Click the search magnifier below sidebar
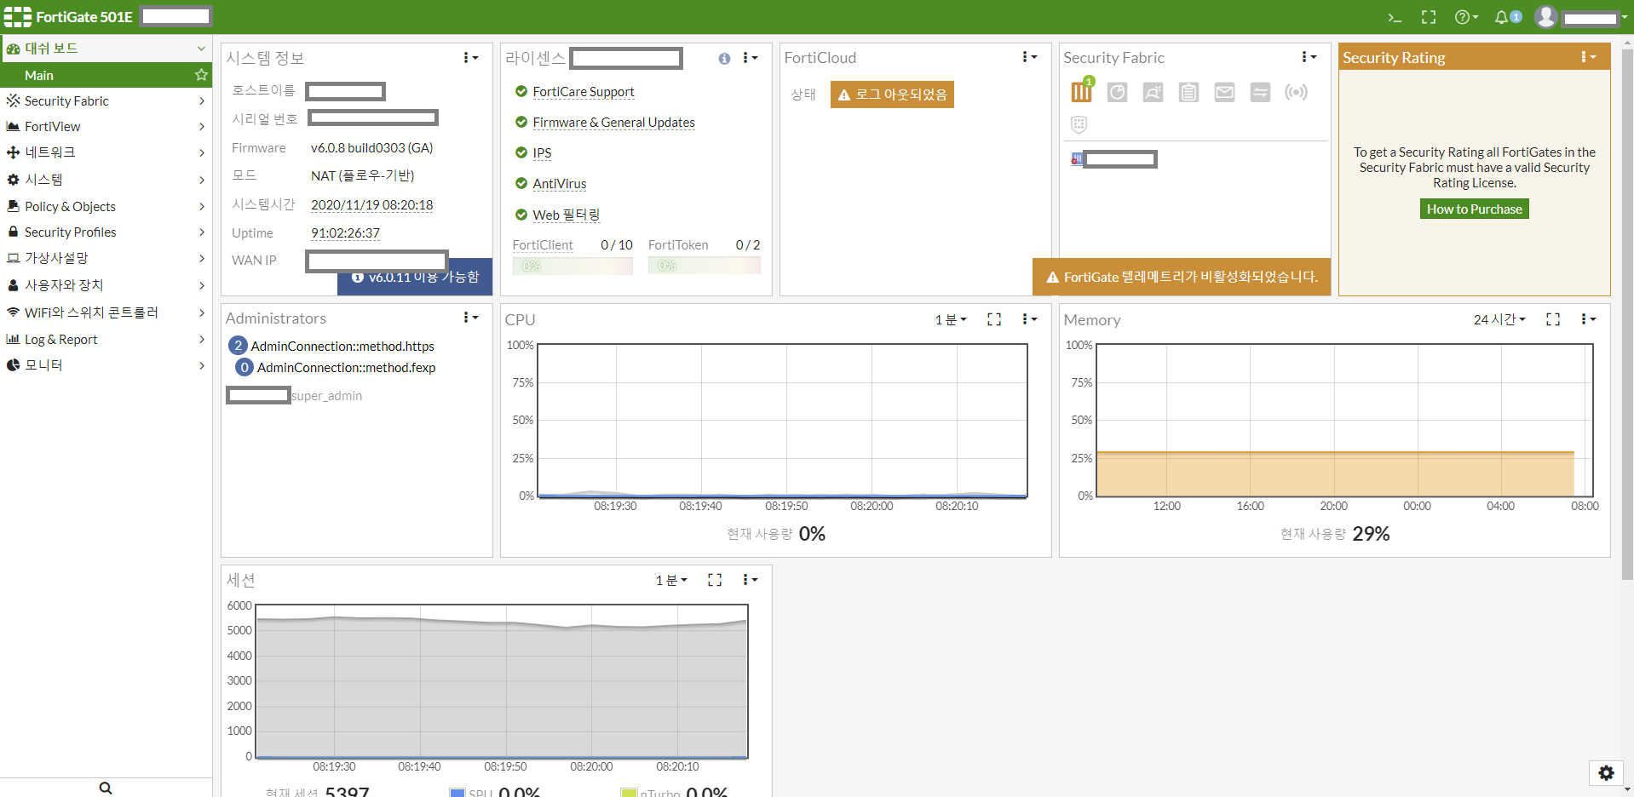The height and width of the screenshot is (797, 1634). tap(106, 788)
